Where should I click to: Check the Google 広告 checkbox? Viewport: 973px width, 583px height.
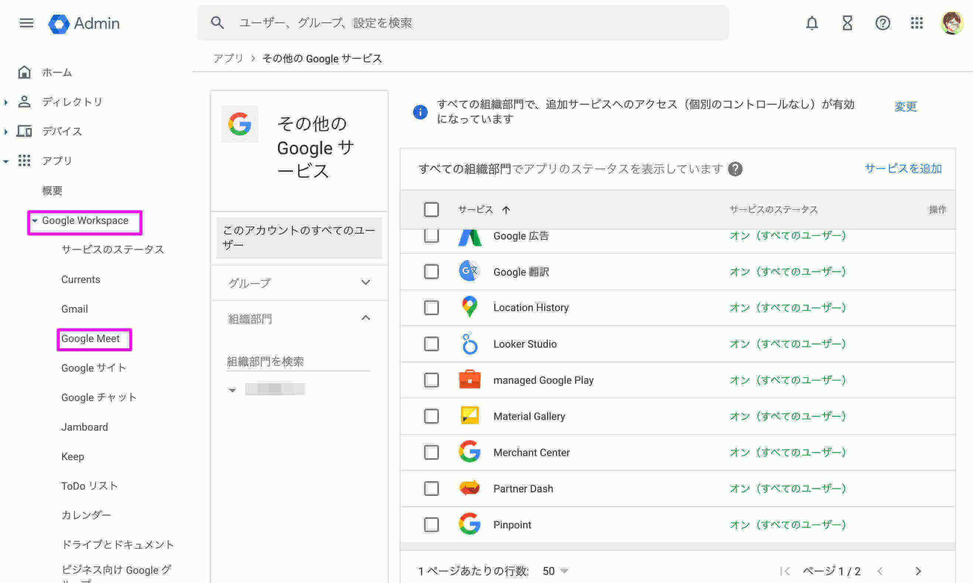click(432, 235)
